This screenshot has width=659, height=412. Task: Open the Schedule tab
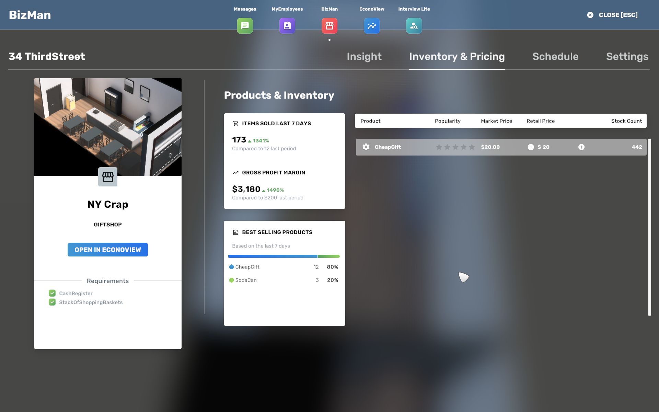[555, 57]
